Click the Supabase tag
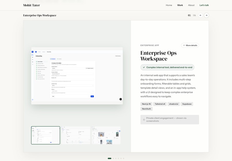The width and height of the screenshot is (232, 161). coord(187,104)
